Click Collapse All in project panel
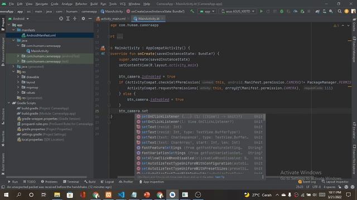 75,18
